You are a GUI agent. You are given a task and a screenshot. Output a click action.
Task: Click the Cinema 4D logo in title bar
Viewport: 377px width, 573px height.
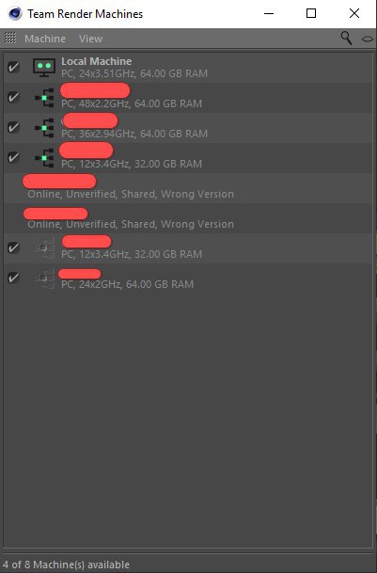pyautogui.click(x=14, y=13)
